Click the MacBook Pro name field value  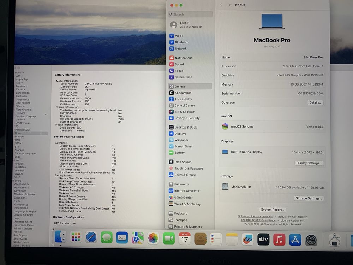point(313,57)
